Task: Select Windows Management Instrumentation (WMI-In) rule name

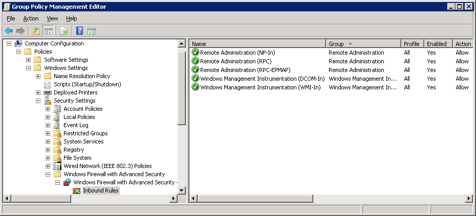Action: point(261,87)
